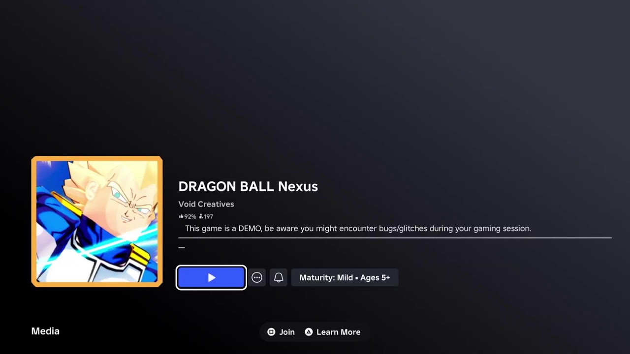Click the demo warning description text
The height and width of the screenshot is (354, 630).
(x=358, y=229)
